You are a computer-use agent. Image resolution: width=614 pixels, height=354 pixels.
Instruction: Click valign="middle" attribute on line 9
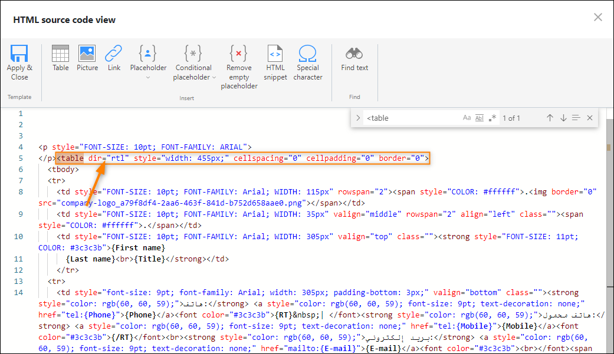pyautogui.click(x=367, y=214)
